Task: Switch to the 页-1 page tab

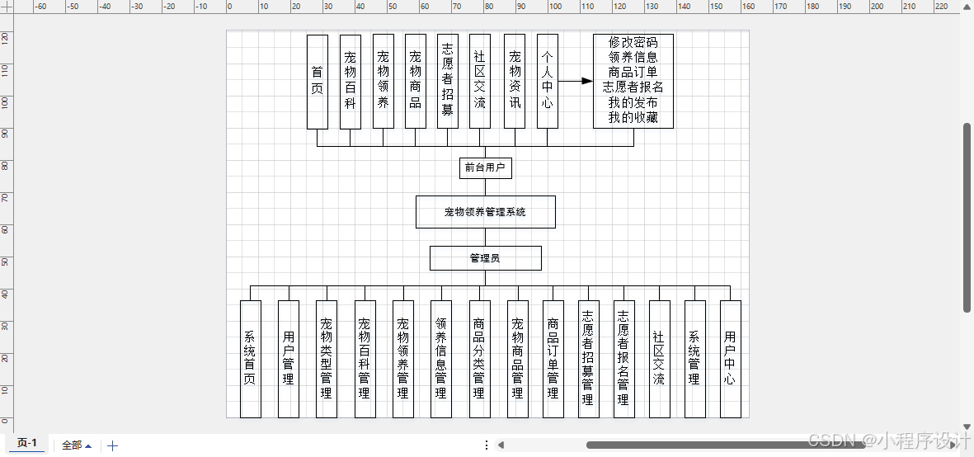Action: [x=26, y=443]
